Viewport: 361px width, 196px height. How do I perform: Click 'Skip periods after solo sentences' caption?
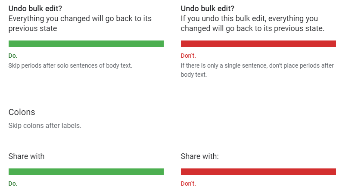click(70, 65)
